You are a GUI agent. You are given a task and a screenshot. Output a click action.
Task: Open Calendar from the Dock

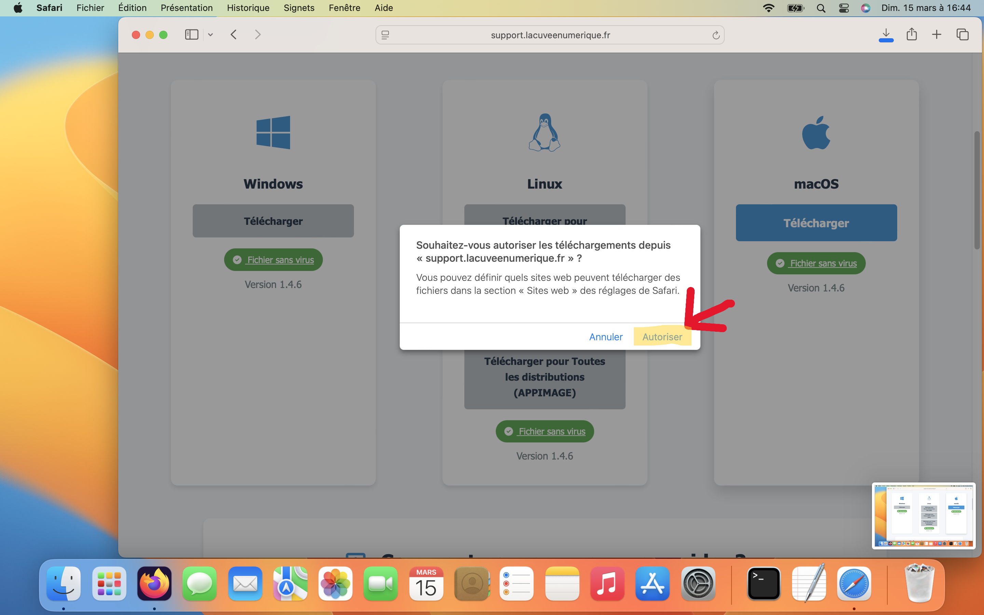click(x=426, y=584)
